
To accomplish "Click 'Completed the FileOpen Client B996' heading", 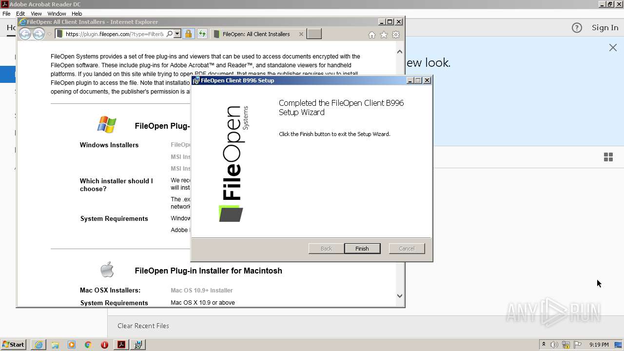I will tap(341, 107).
